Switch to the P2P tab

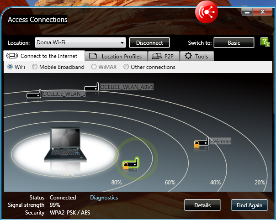tap(164, 56)
